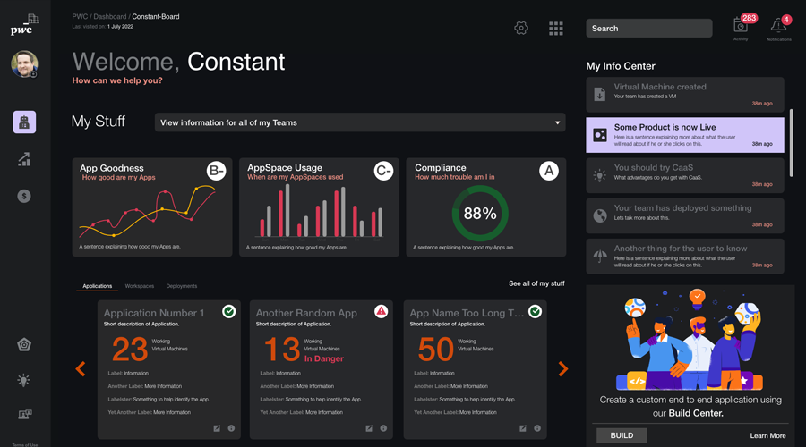Select the lightbulb icon in sidebar

tap(23, 380)
